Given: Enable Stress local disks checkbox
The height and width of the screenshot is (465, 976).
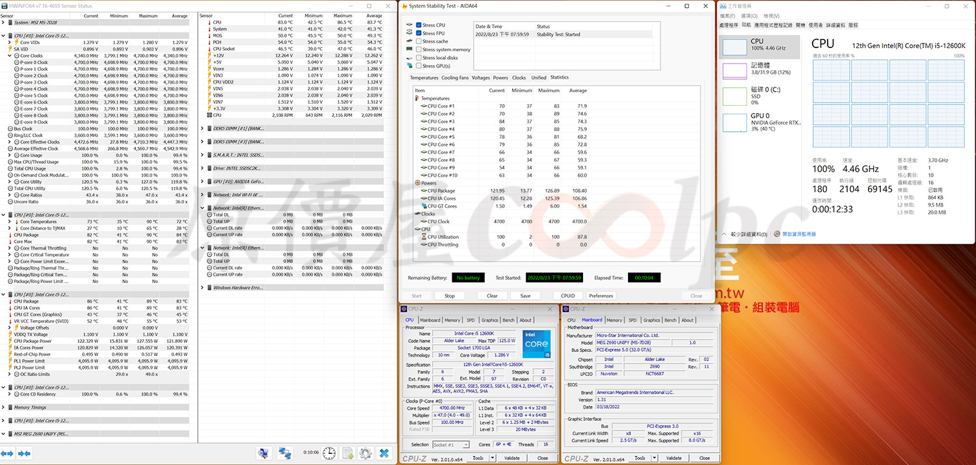Looking at the screenshot, I should (418, 58).
